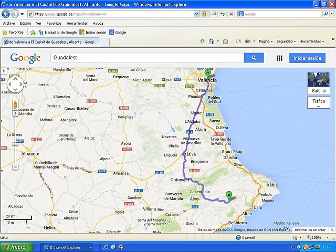The width and height of the screenshot is (336, 252).
Task: Collapse the overview map corner arrow
Action: [332, 230]
